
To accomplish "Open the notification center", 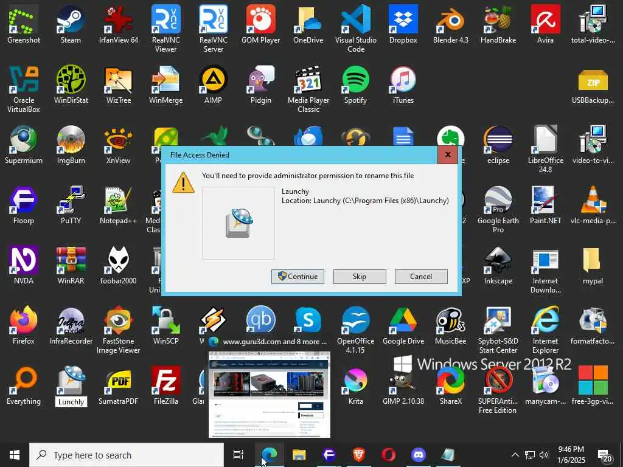I will pos(604,455).
